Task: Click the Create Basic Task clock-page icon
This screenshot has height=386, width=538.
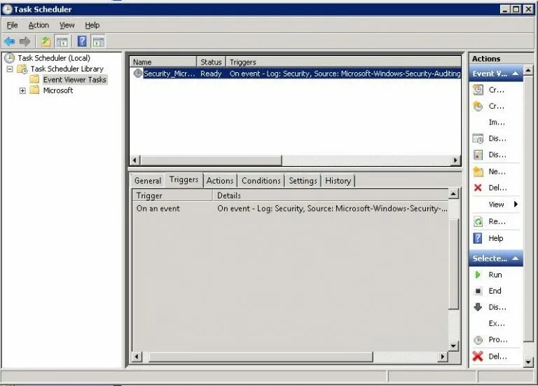Action: (478, 90)
